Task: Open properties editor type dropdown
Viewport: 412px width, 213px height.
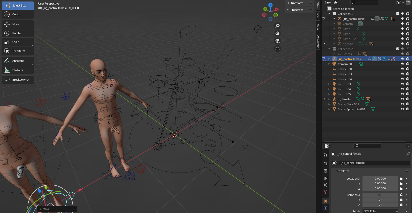Action: (328, 146)
